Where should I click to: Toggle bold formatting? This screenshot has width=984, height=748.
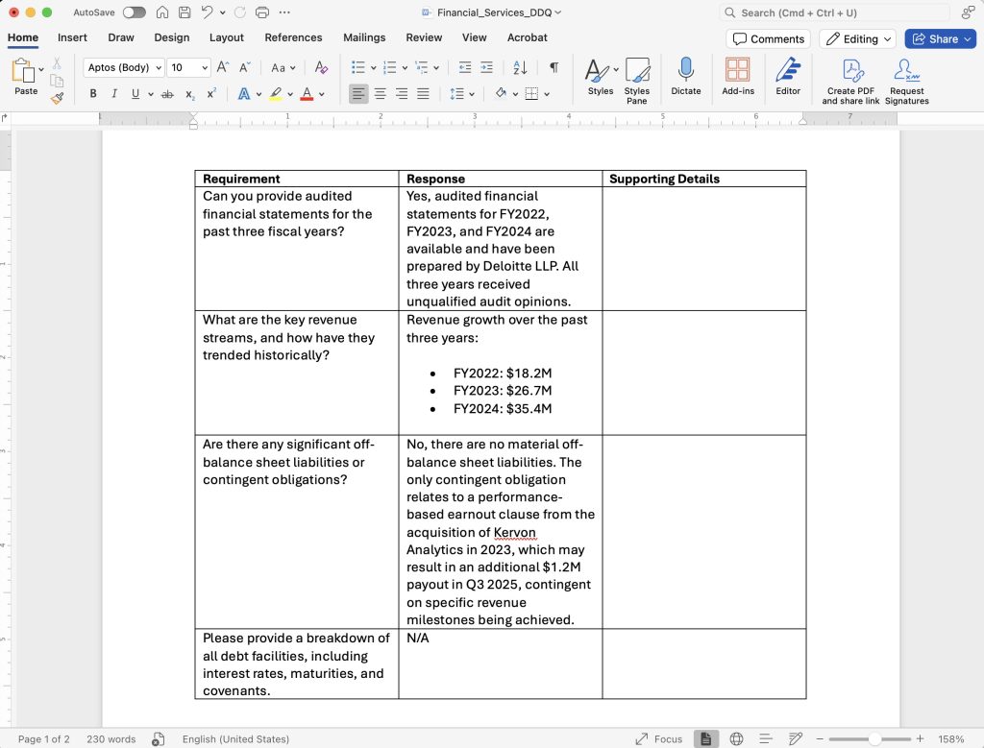click(92, 92)
